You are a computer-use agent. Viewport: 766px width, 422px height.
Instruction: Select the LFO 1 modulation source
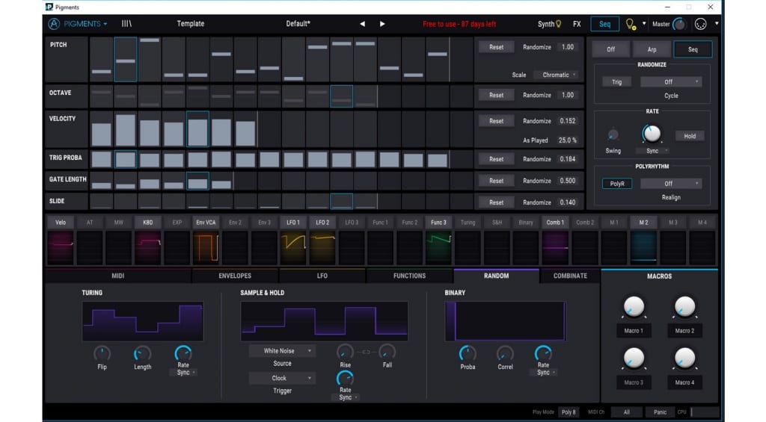pos(293,223)
